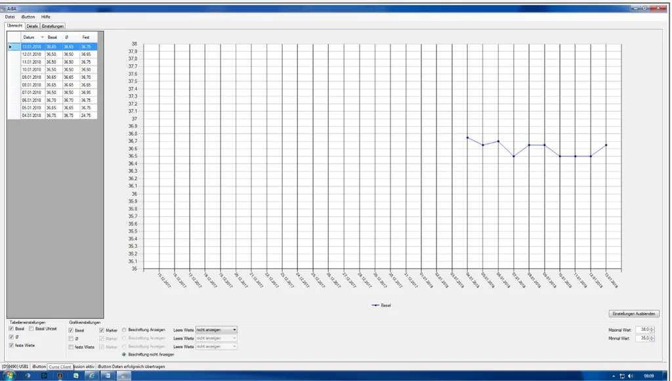The height and width of the screenshot is (381, 672).
Task: Click the 07.01.2018 low point on graph
Action: coord(514,156)
